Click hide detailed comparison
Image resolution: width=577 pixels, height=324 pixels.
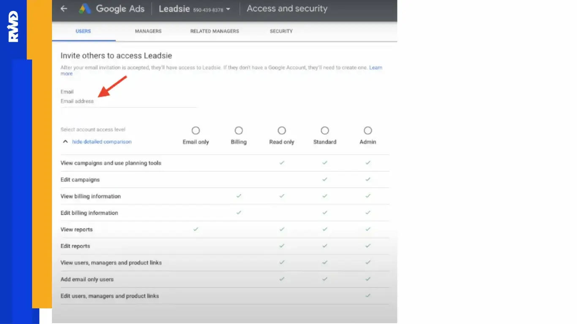tap(101, 141)
